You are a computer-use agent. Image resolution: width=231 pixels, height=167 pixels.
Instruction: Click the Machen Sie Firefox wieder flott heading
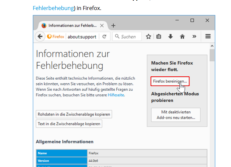click(x=172, y=66)
